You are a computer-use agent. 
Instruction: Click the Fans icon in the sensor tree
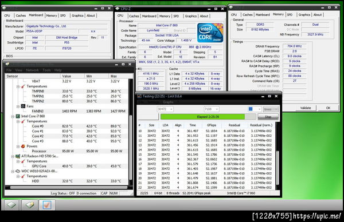tap(23, 106)
